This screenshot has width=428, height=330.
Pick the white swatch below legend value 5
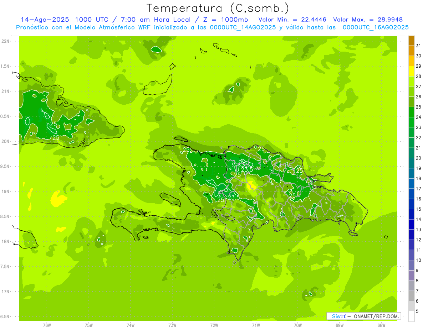(411, 316)
